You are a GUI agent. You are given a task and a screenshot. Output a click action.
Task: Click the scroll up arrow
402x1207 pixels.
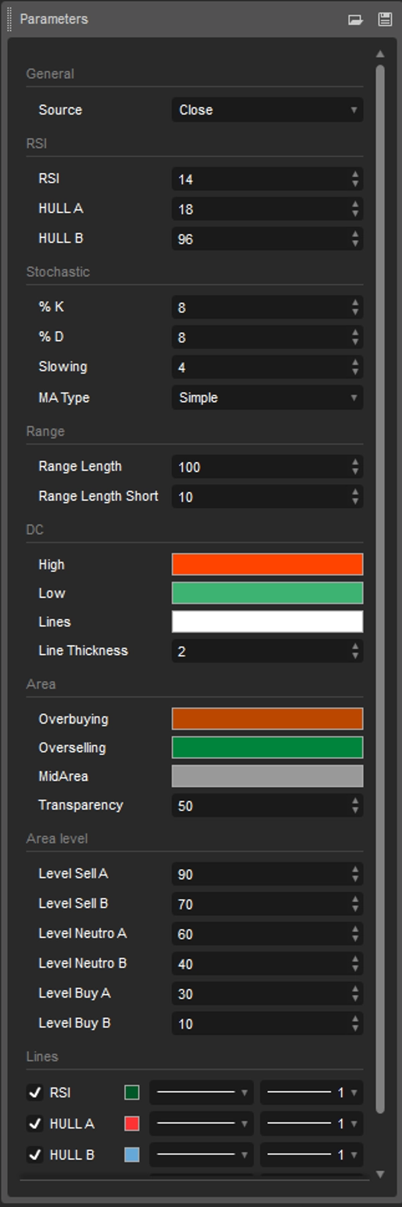click(x=380, y=54)
